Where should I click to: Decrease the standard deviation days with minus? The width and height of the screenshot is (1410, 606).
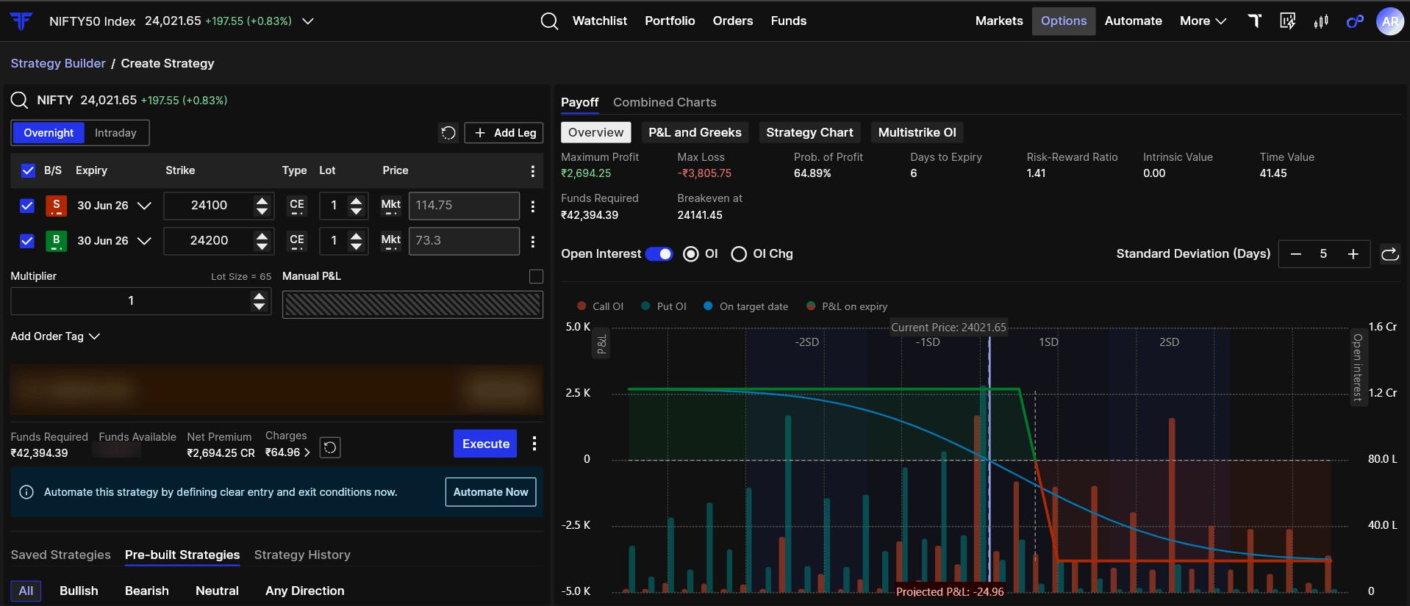pyautogui.click(x=1296, y=254)
